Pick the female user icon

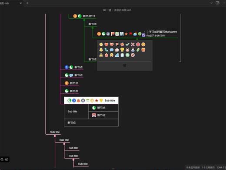click(x=127, y=50)
